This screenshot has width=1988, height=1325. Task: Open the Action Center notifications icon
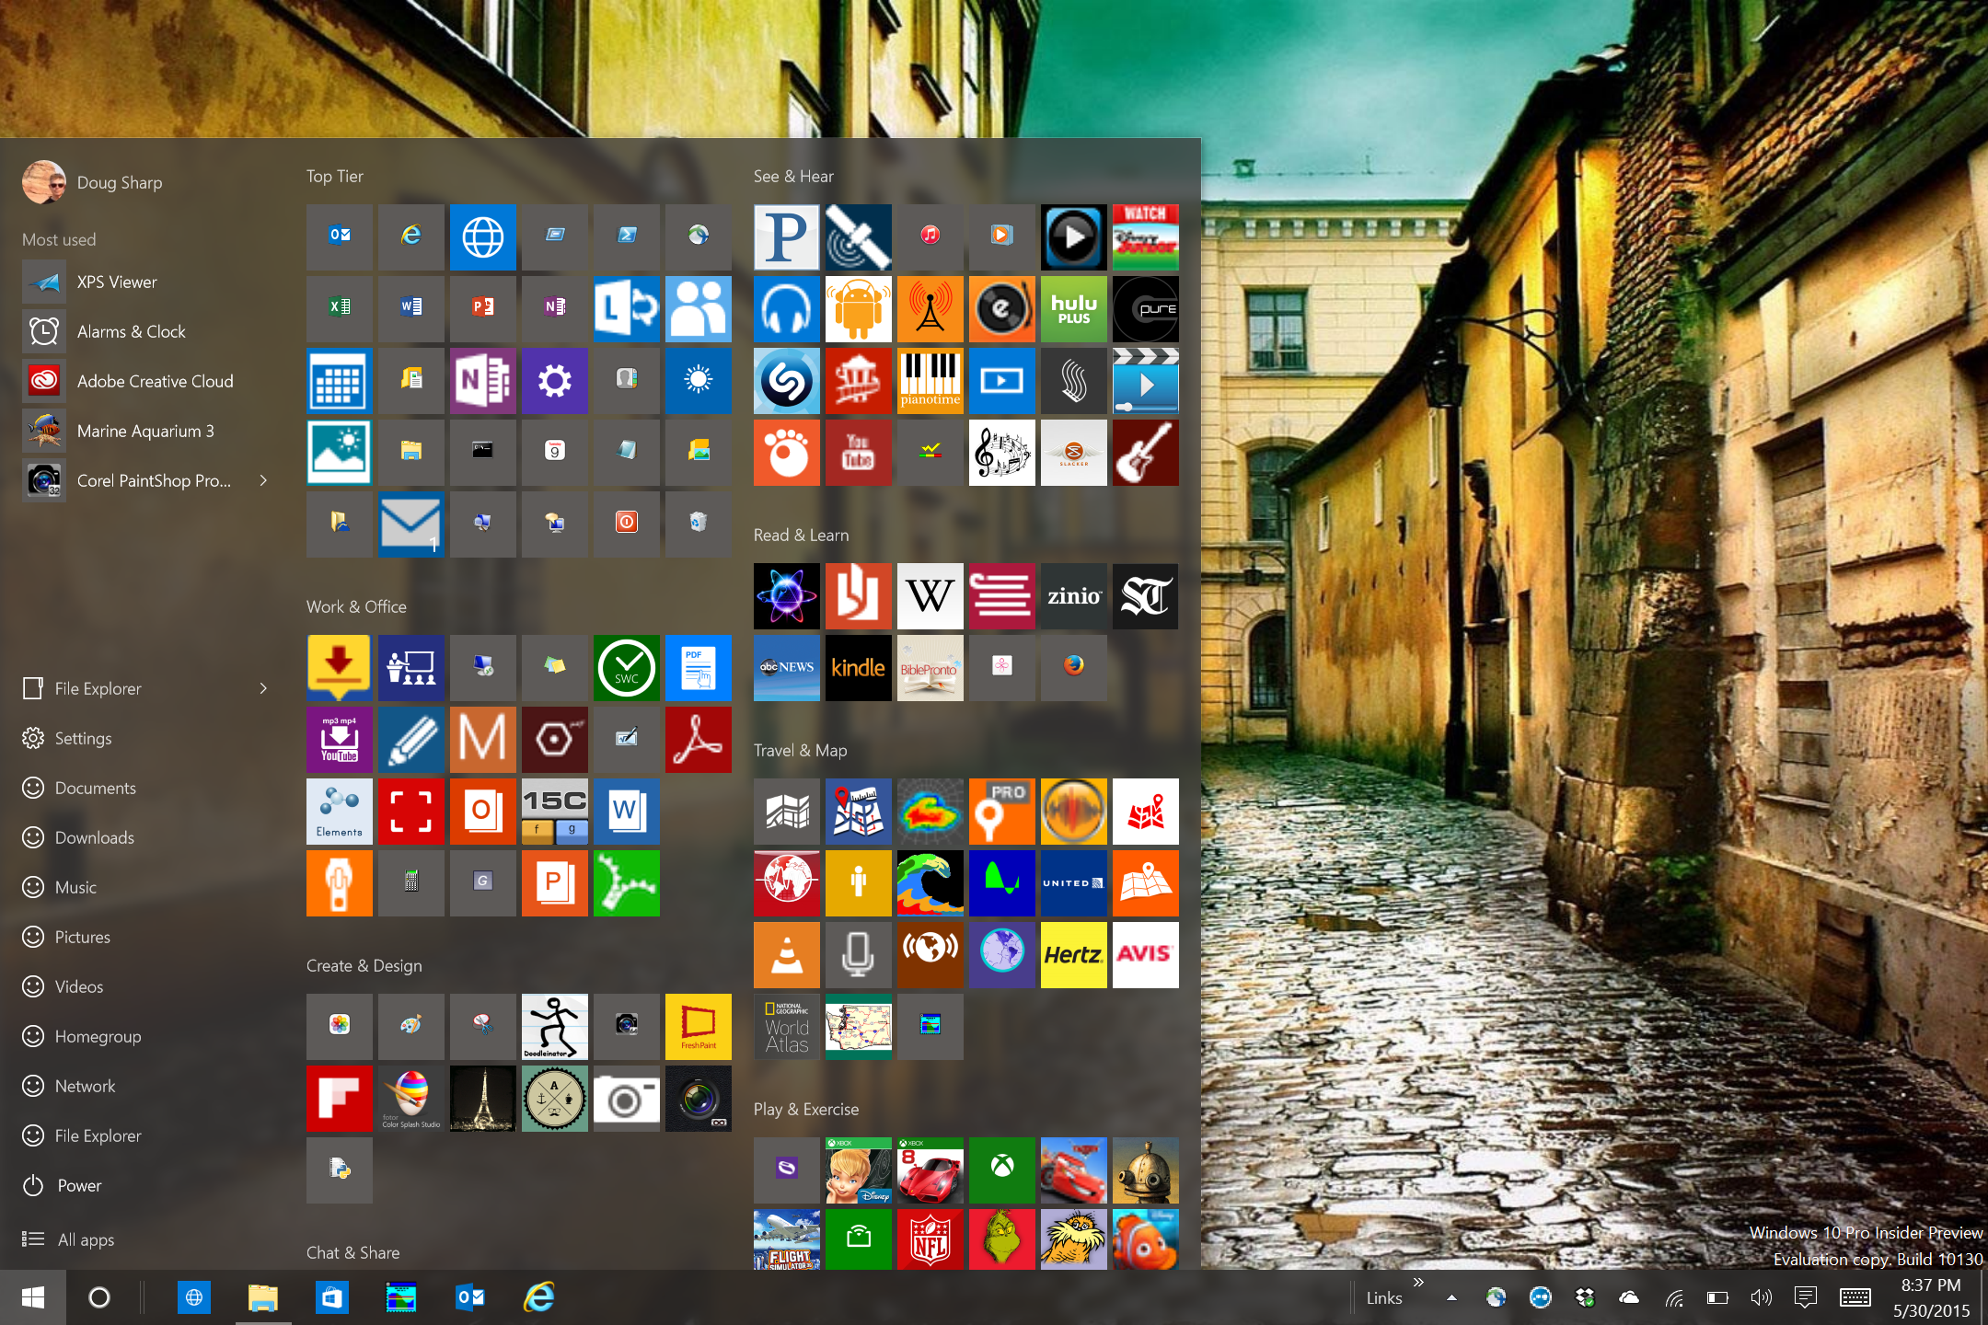[1806, 1297]
